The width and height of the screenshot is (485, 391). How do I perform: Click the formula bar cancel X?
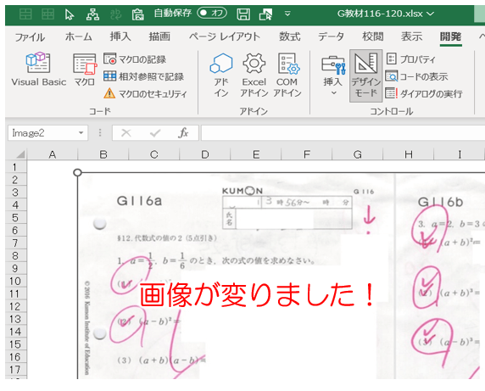click(x=125, y=133)
